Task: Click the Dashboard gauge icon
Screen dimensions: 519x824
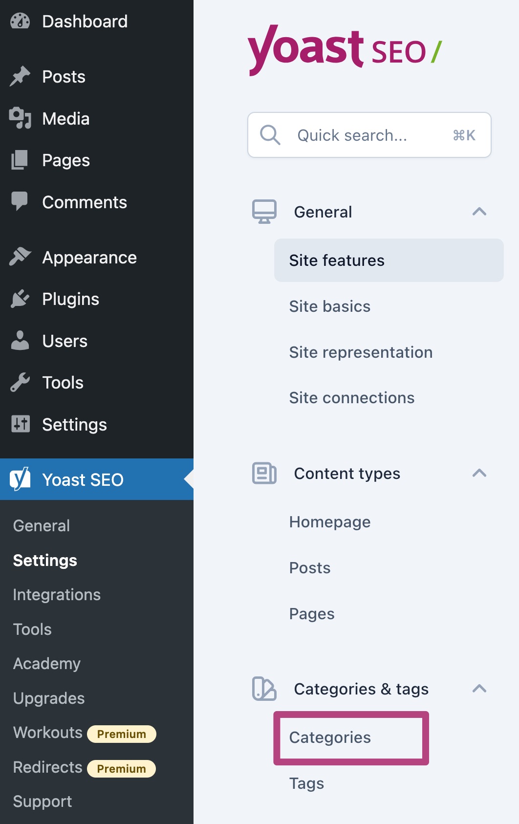Action: click(20, 22)
